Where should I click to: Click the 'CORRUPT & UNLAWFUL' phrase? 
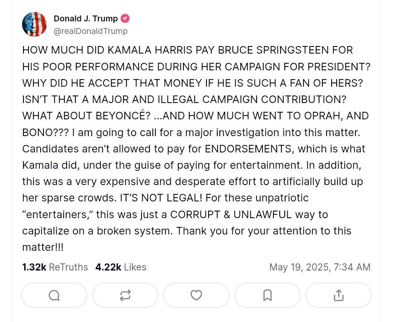[x=231, y=214]
